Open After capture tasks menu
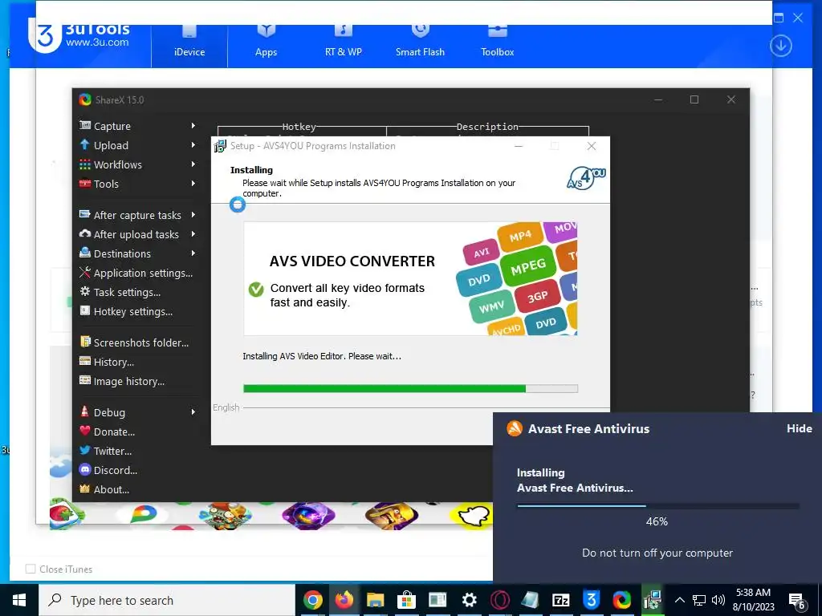 (x=138, y=215)
